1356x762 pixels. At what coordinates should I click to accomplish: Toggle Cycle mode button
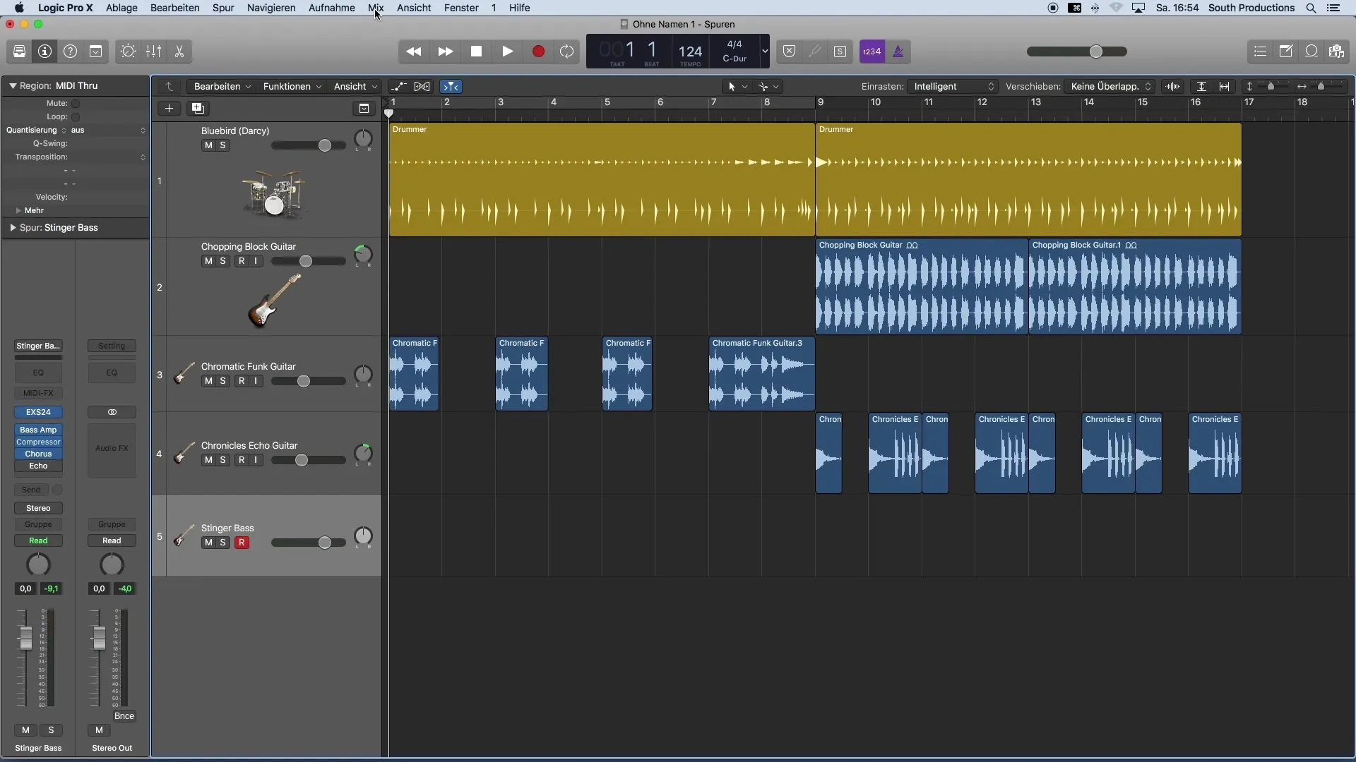[566, 52]
